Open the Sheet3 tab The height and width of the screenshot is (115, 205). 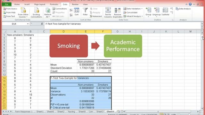(x=100, y=111)
